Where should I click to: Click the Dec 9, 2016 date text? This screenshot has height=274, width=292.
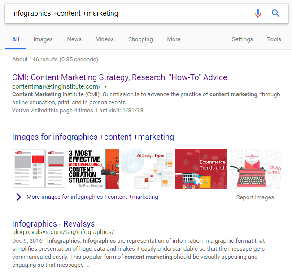(27, 241)
